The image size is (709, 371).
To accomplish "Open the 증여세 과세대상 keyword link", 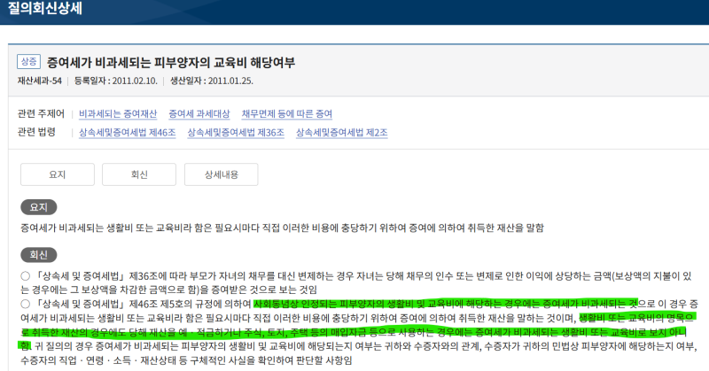I will (199, 114).
